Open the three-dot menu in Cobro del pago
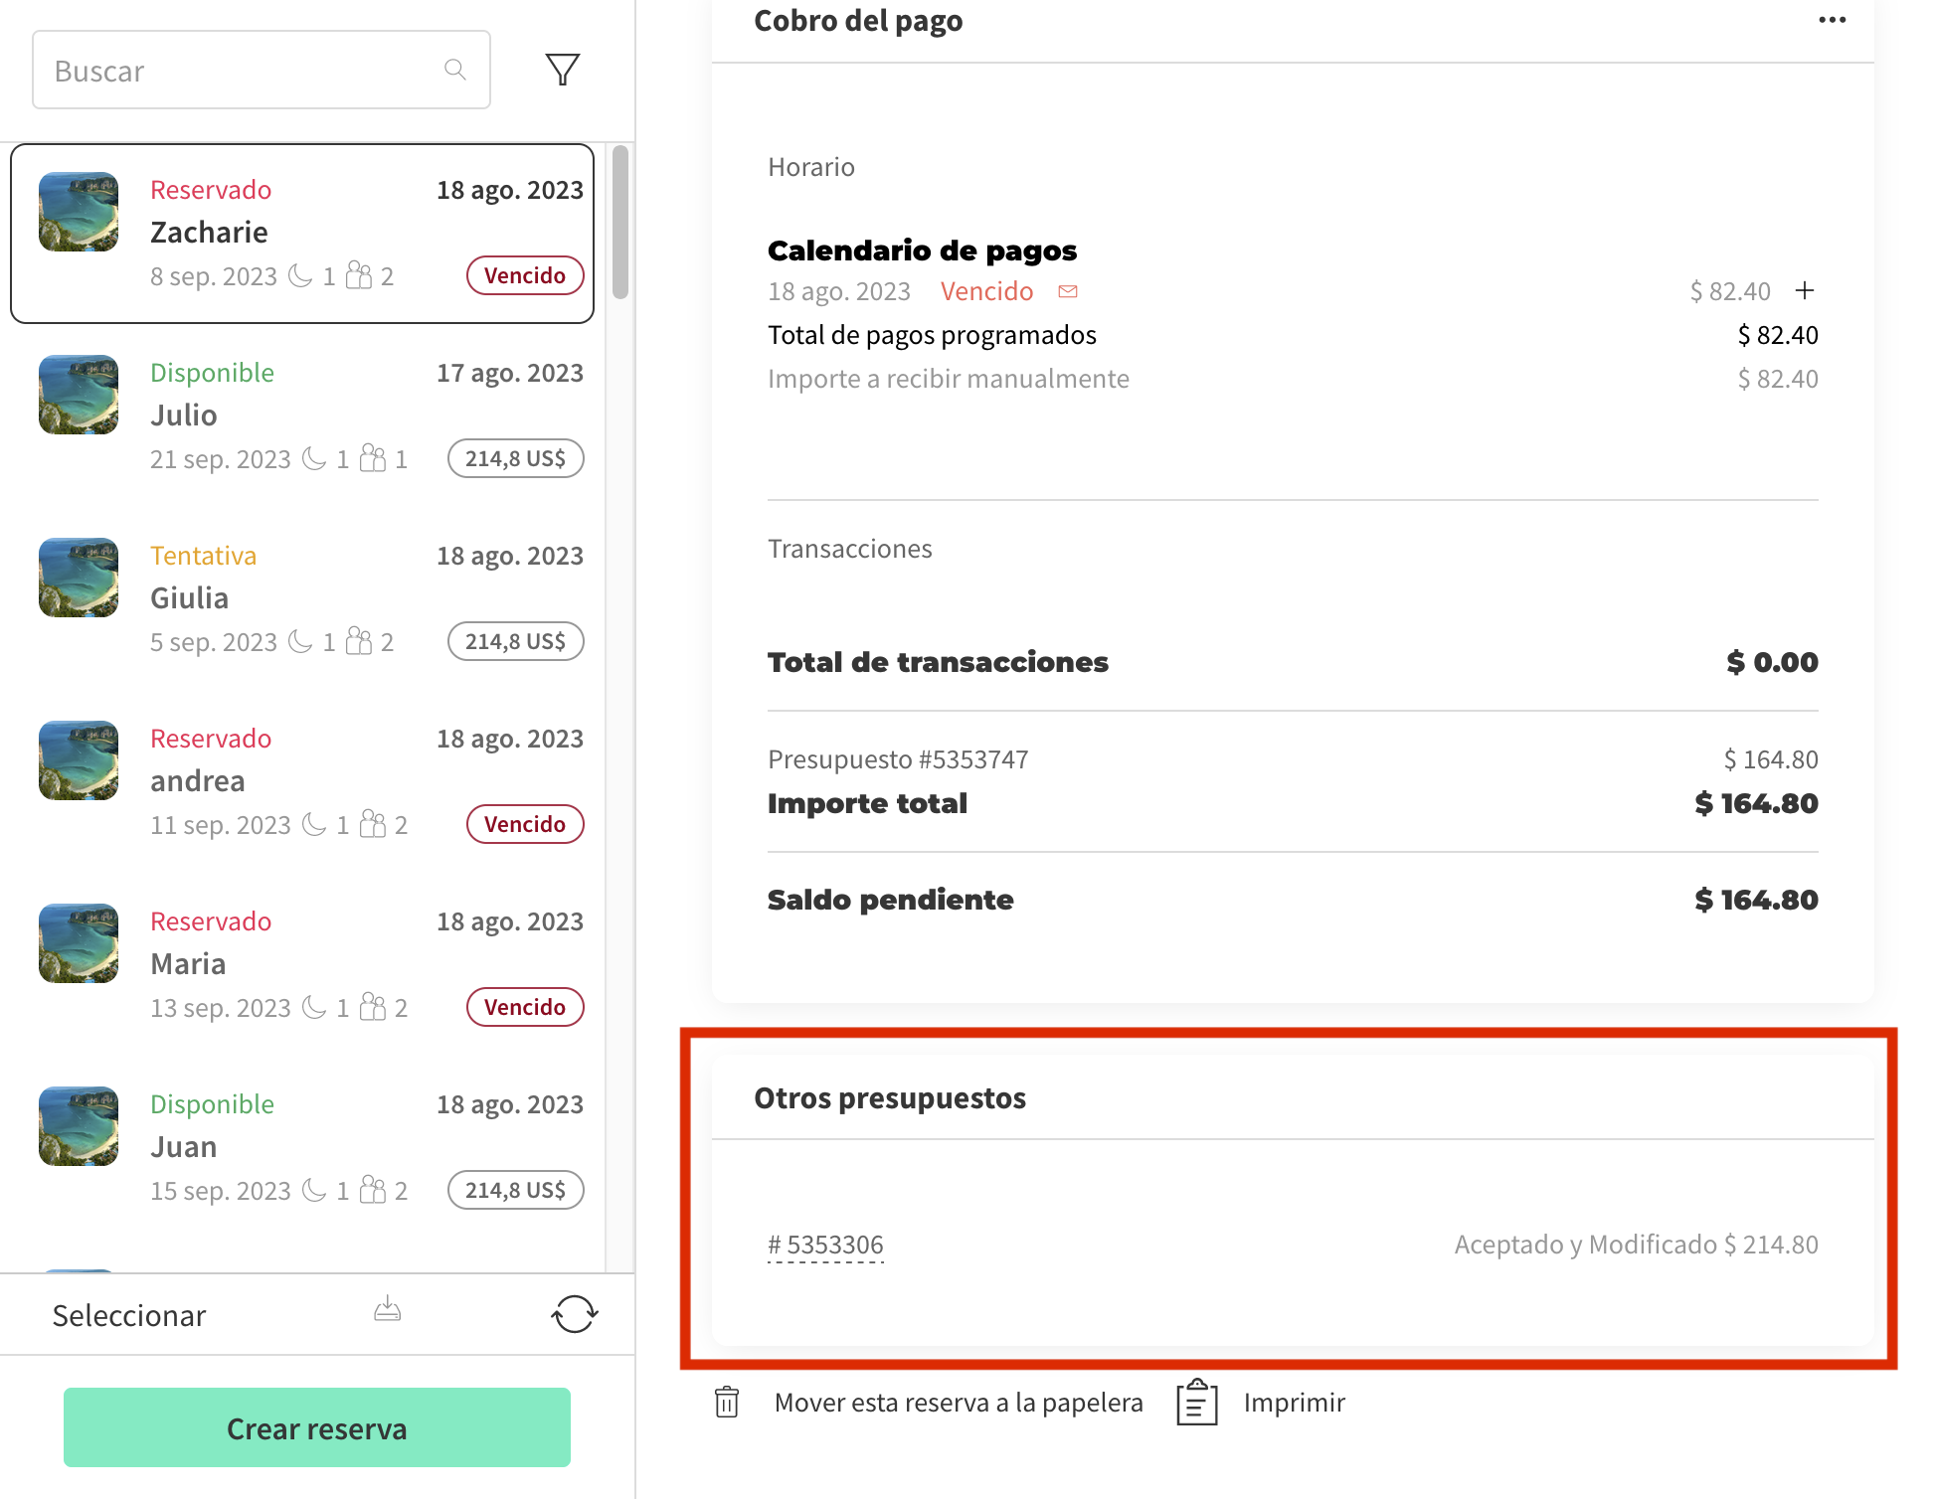 point(1832,20)
